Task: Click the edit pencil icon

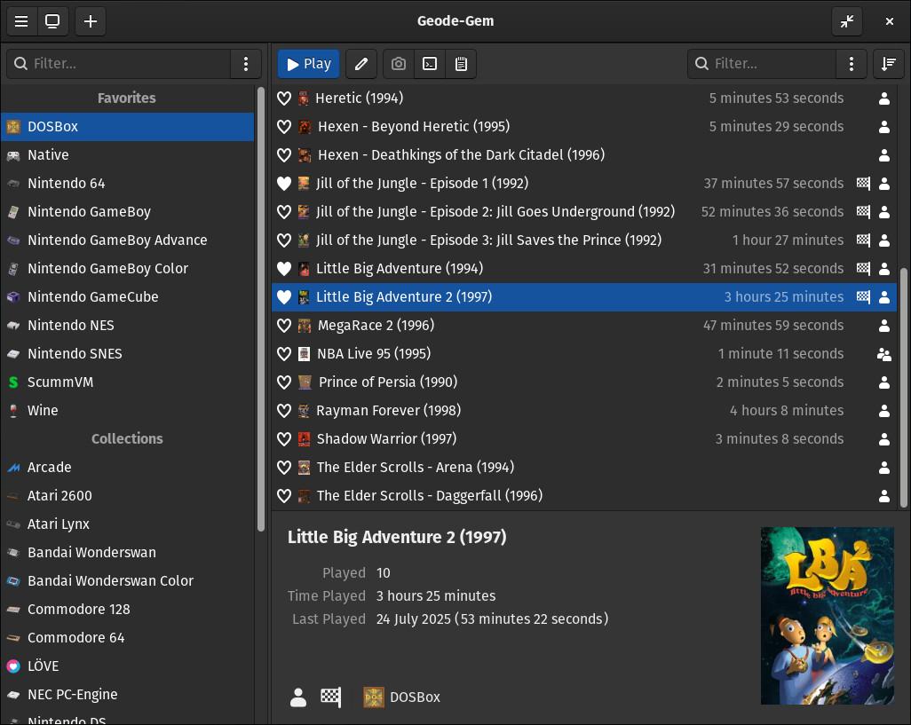Action: tap(361, 64)
